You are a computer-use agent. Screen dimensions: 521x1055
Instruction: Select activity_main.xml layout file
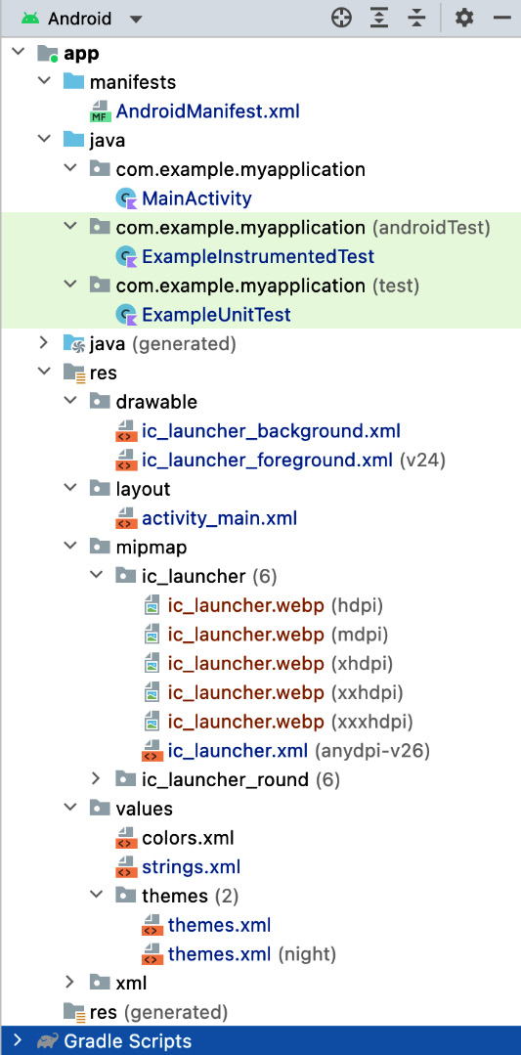click(x=219, y=519)
